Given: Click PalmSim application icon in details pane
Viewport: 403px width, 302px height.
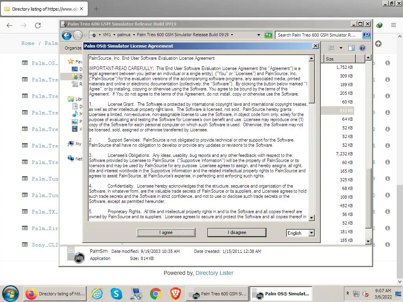Looking at the screenshot, I should pyautogui.click(x=76, y=255).
